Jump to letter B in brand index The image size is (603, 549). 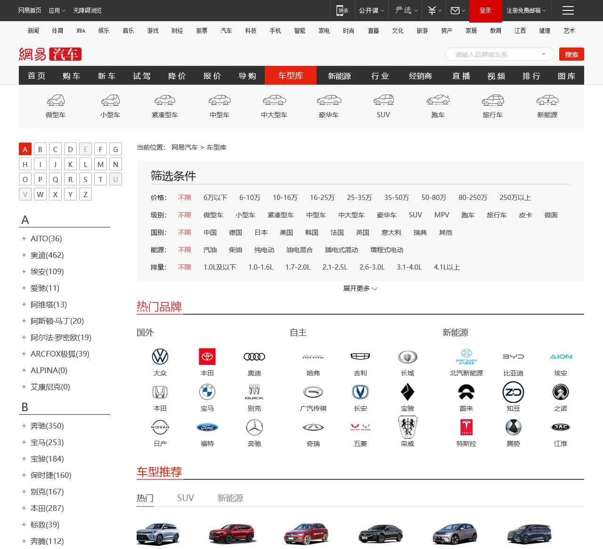pyautogui.click(x=40, y=149)
